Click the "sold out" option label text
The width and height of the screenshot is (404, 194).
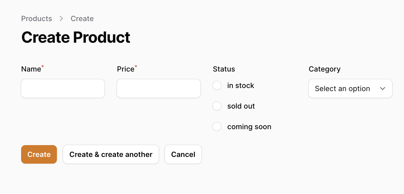tap(241, 106)
